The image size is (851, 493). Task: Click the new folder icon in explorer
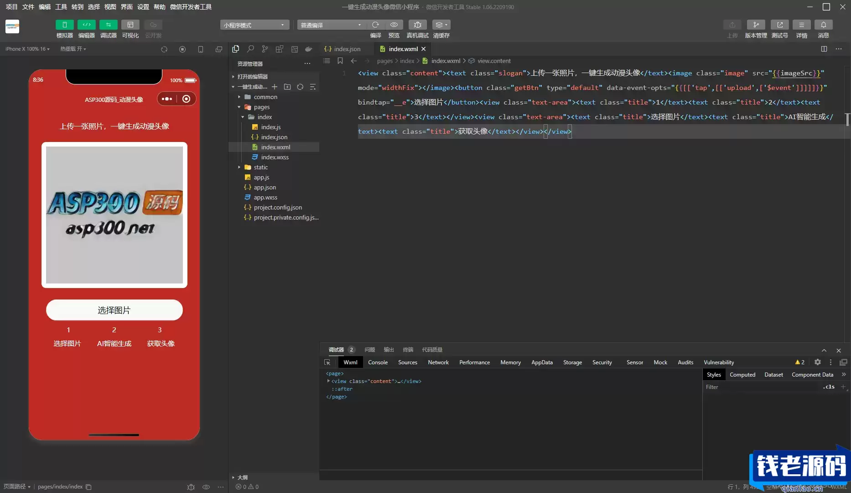(x=287, y=87)
